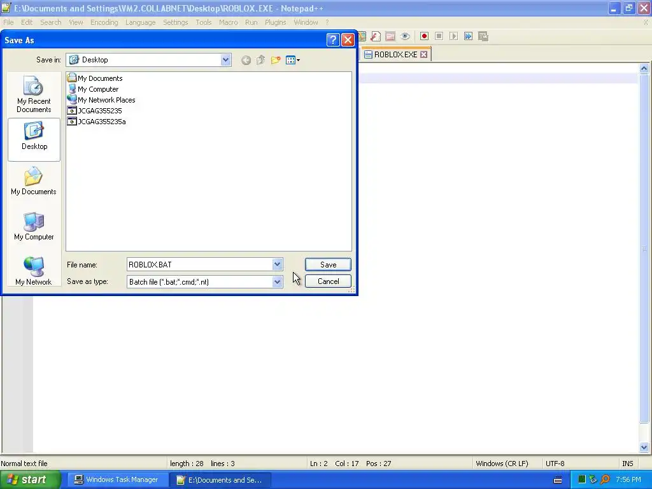The image size is (652, 489).
Task: Close the ROBLOX.EXE document tab
Action: pyautogui.click(x=423, y=55)
